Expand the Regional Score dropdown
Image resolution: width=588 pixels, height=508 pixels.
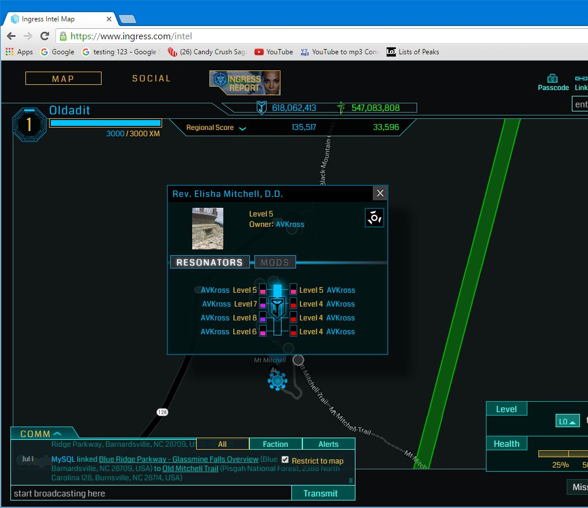point(242,128)
